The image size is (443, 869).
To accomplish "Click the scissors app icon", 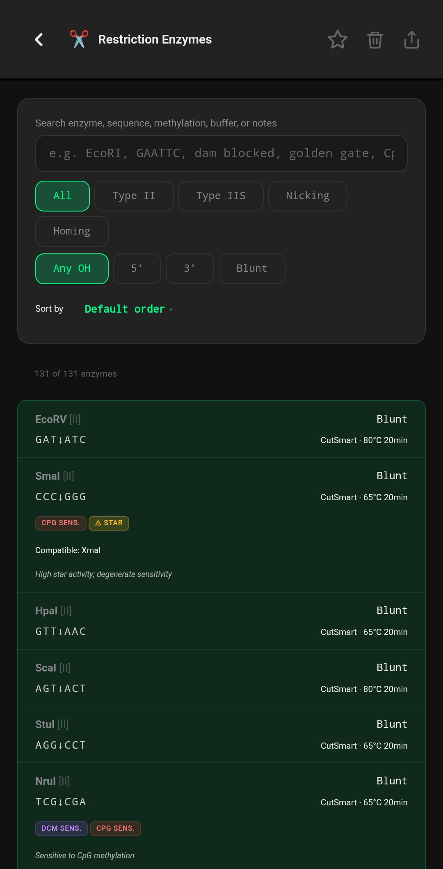I will [79, 39].
